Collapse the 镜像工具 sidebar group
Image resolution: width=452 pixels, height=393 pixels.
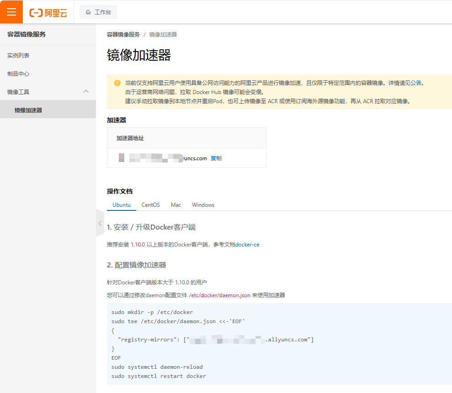pos(48,92)
